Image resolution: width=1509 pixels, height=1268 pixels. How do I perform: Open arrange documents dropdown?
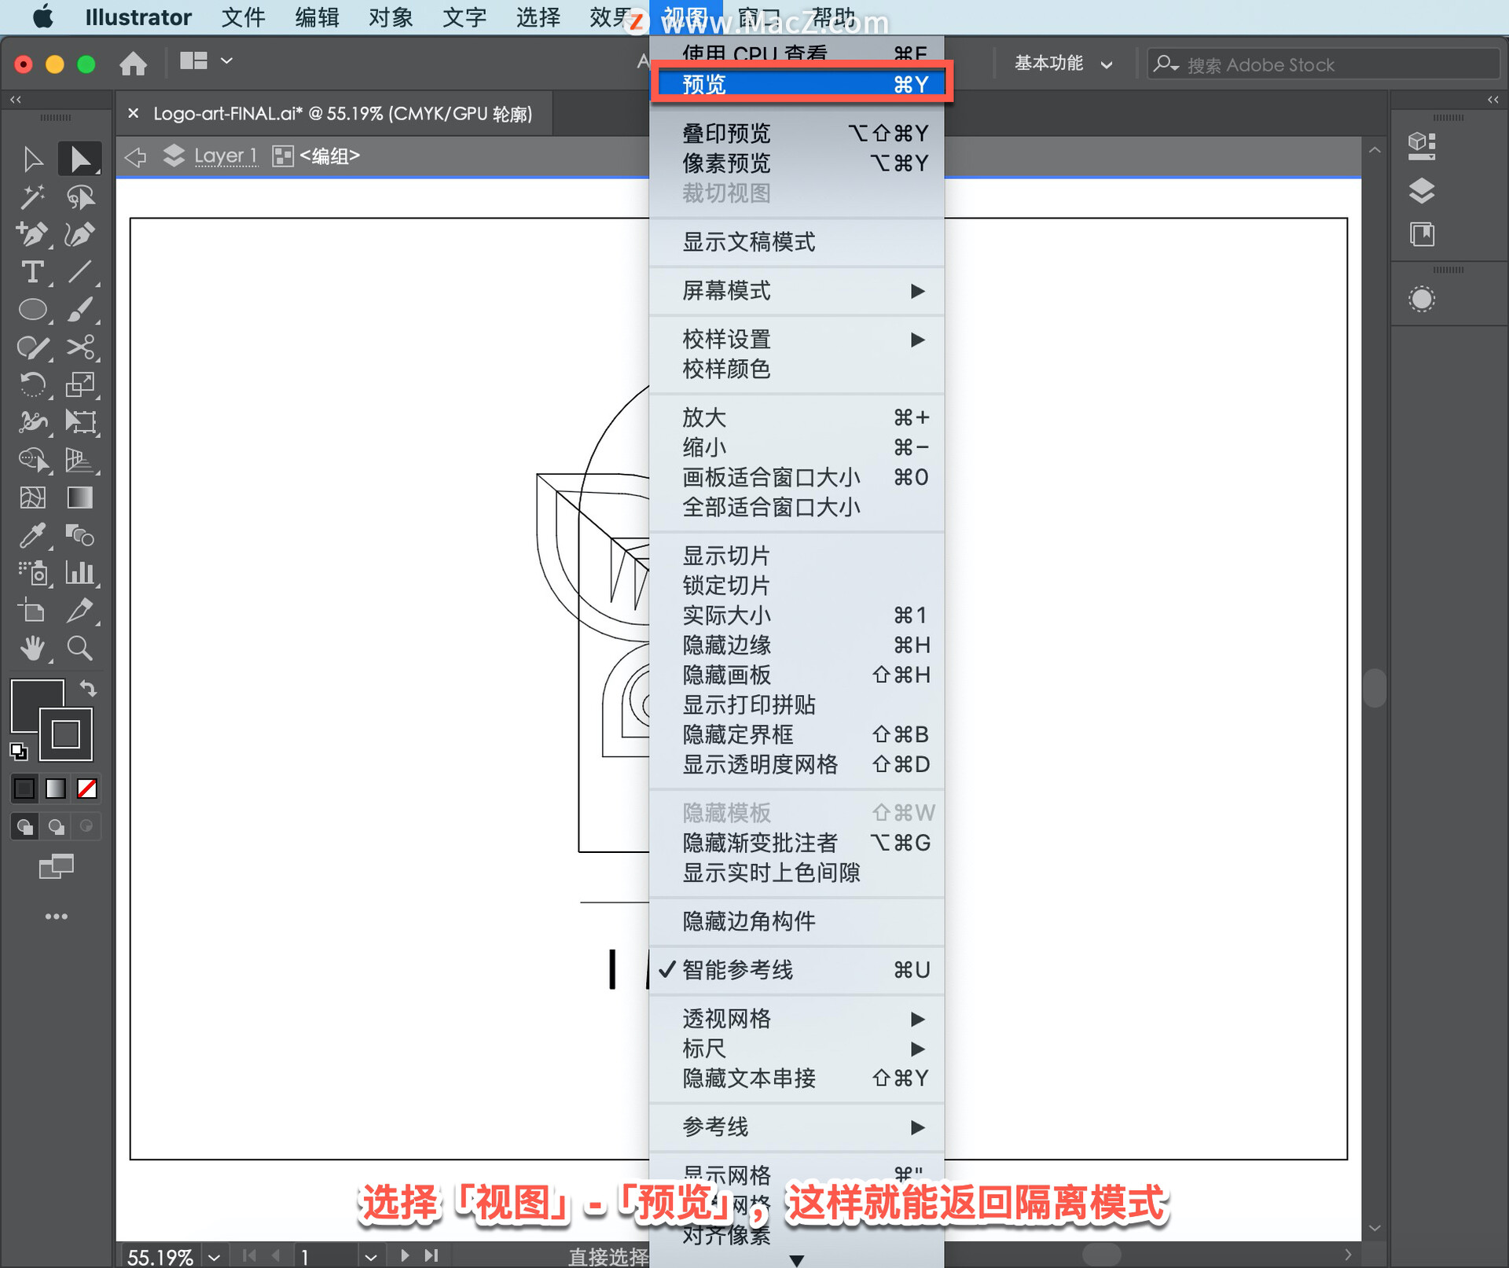point(206,61)
